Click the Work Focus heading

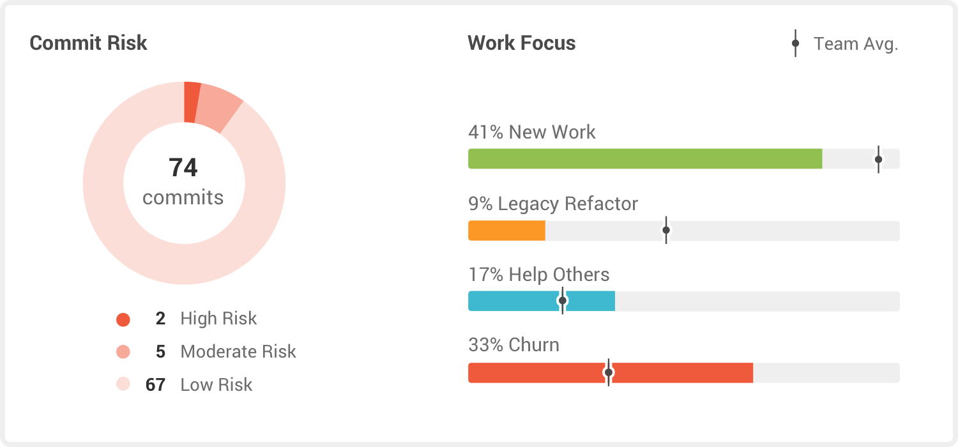point(521,43)
